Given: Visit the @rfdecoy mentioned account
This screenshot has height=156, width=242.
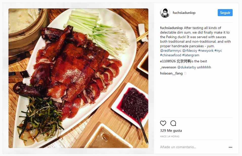Looking at the screenshot, I should tap(190, 50).
